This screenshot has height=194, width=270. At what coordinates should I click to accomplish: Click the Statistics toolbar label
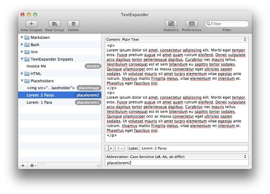tap(171, 30)
